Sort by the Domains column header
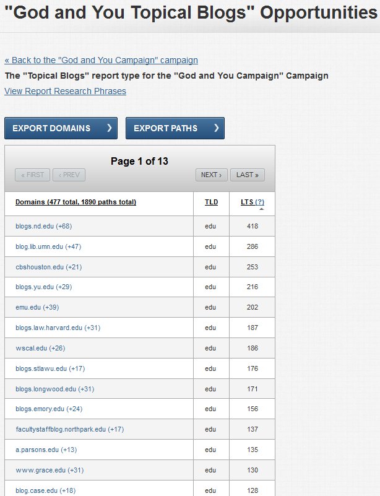Screen dimensions: 380x496 click(x=76, y=202)
